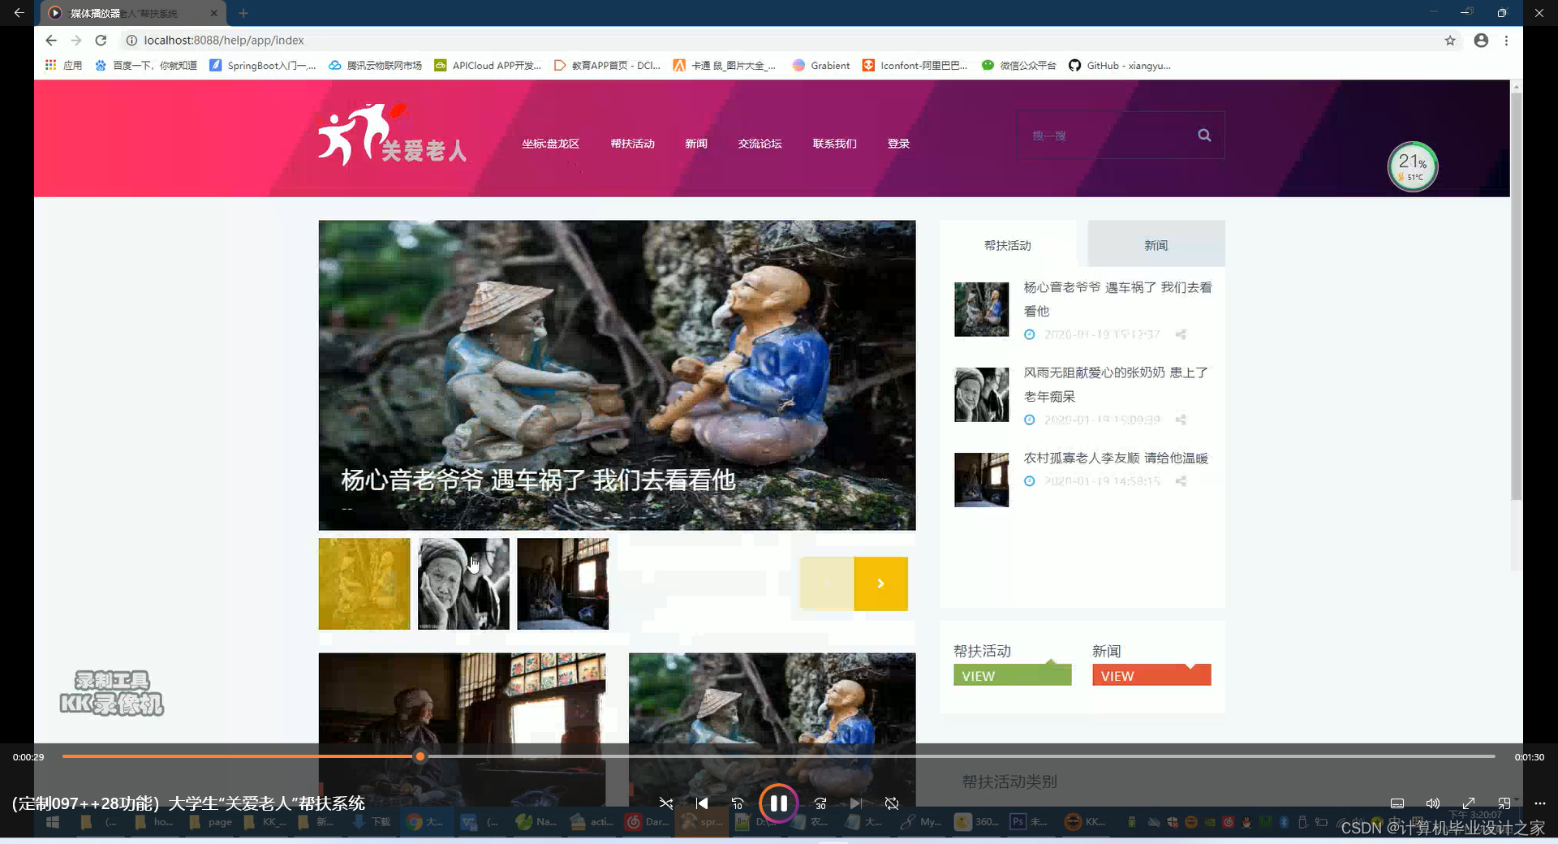
Task: Close the 媒体播放器 tab
Action: (214, 13)
